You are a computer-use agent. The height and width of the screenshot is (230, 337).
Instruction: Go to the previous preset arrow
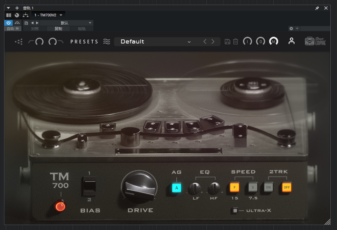(205, 41)
